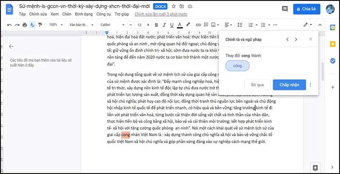Apply bold formatting
The image size is (340, 174).
156,25
